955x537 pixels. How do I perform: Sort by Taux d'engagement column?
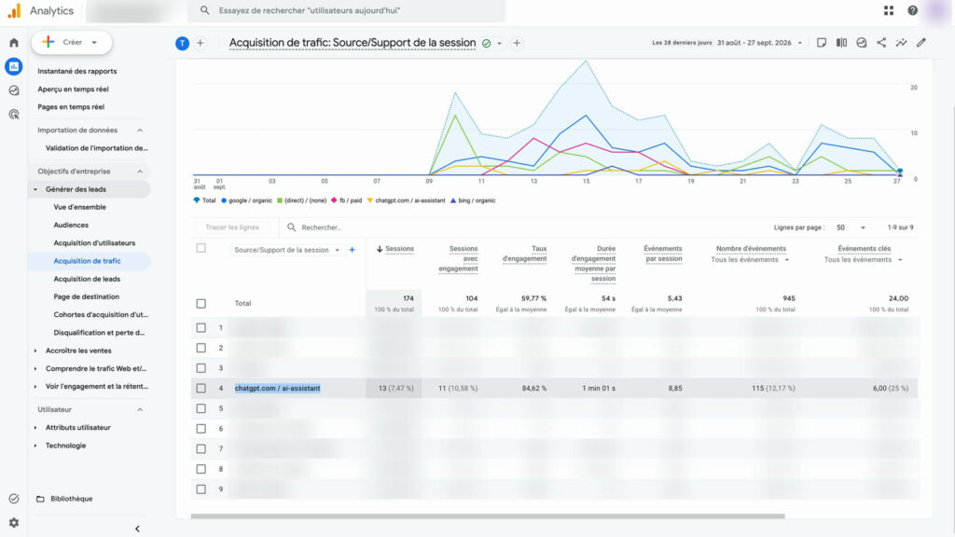pos(524,254)
